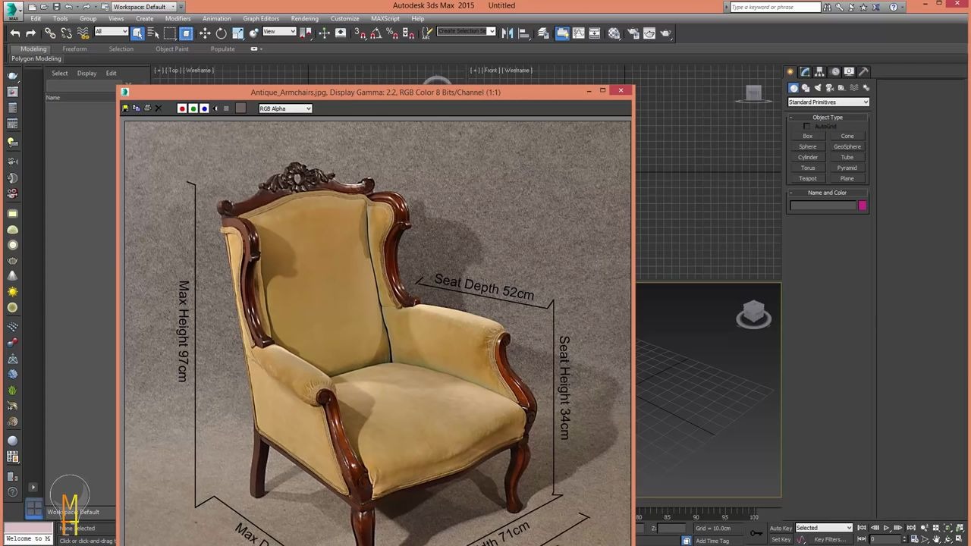Select the Mirror tool on the main toolbar
Viewport: 971px width, 546px height.
coord(507,32)
